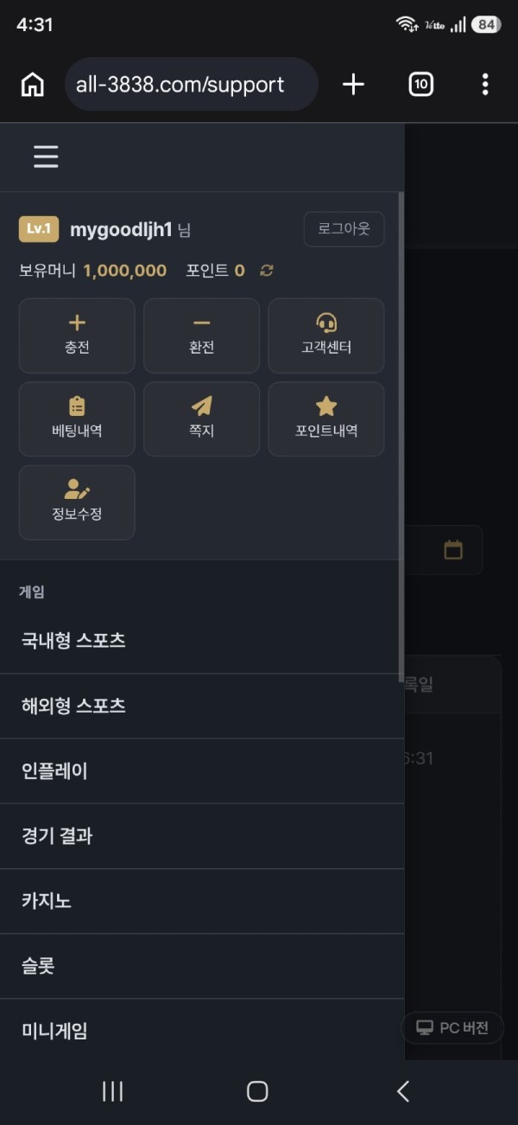The width and height of the screenshot is (518, 1125).
Task: Open the calendar date picker icon
Action: (453, 550)
